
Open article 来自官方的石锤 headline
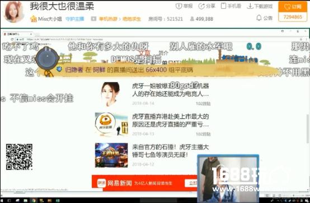171,151
